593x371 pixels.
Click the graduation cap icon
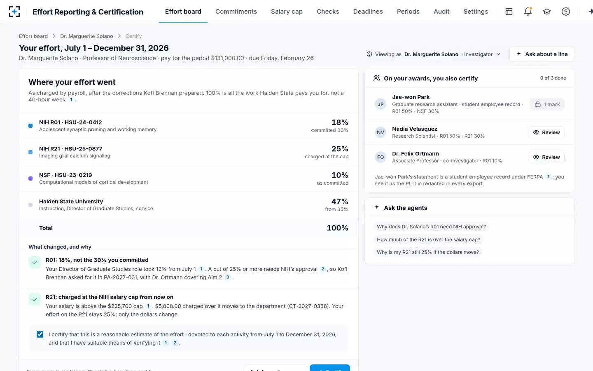point(547,12)
